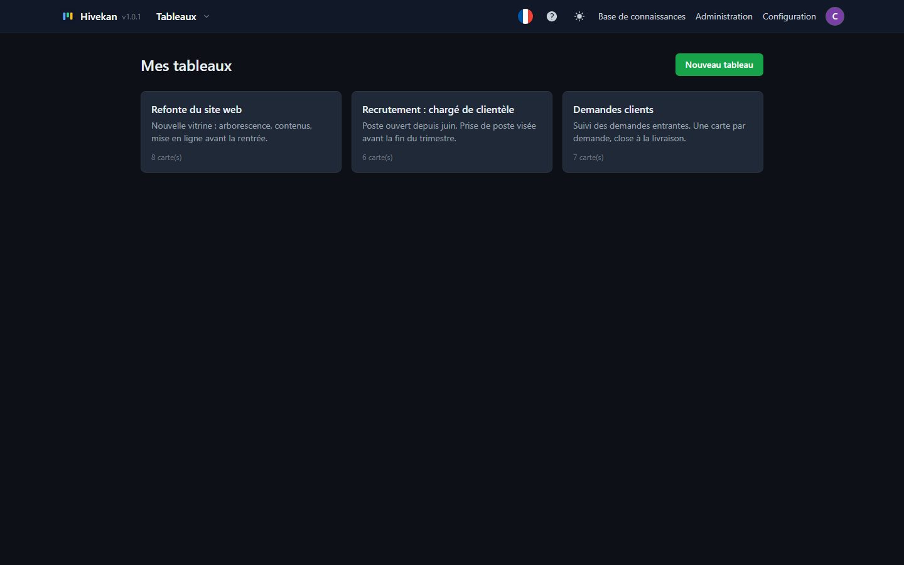Click the Hivekan brand name

[99, 16]
